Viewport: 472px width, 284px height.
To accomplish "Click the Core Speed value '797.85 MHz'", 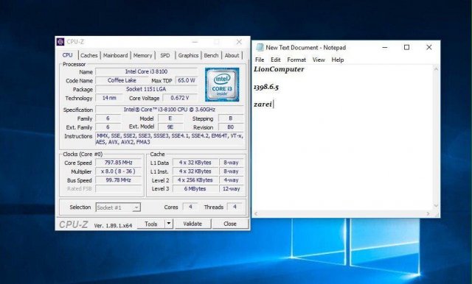I will pos(118,163).
